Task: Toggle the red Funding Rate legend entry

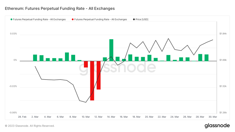Action: (99, 19)
